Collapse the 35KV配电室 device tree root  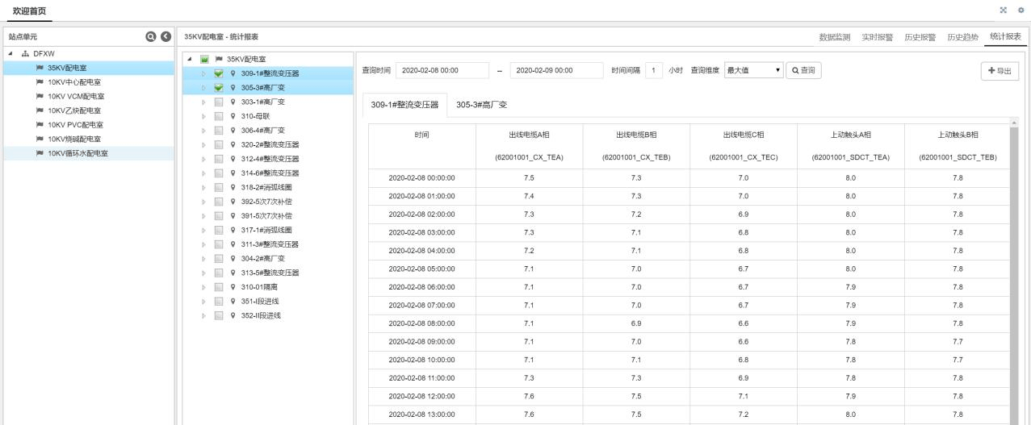click(x=190, y=60)
